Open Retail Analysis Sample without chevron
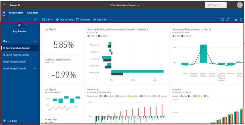The height and width of the screenshot is (125, 245). (15, 62)
